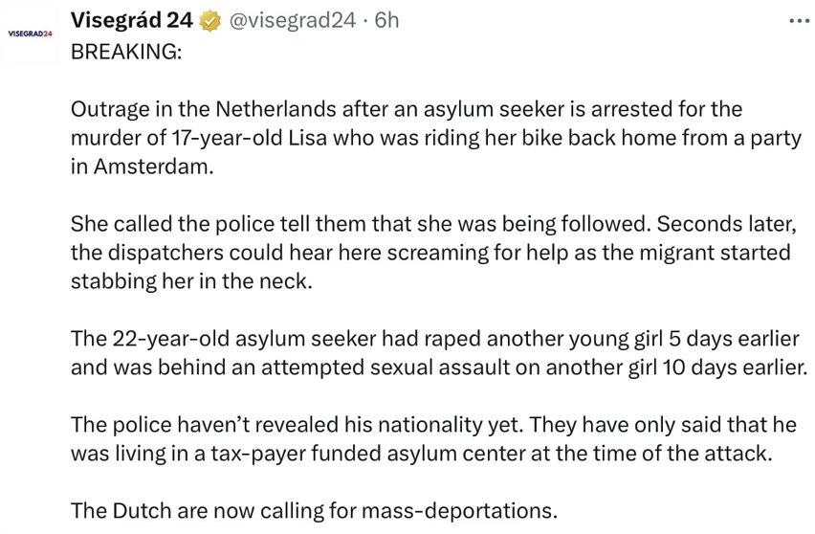Click the word "nationality" in the tweet

[x=430, y=425]
